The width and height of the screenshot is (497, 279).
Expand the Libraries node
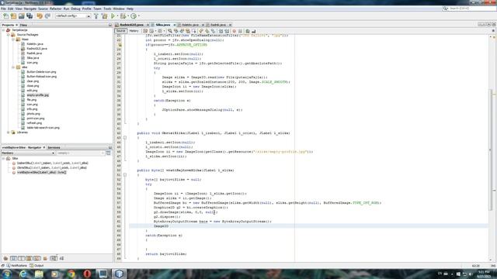9,133
